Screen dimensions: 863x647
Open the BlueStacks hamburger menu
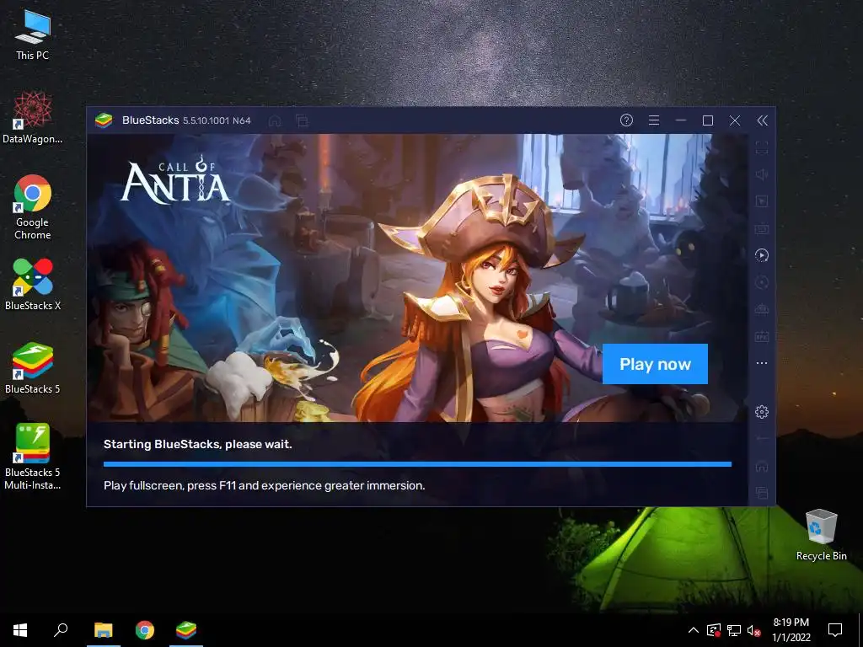(654, 120)
